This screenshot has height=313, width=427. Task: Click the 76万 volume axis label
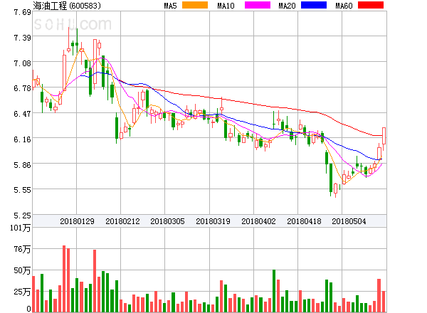(x=22, y=249)
